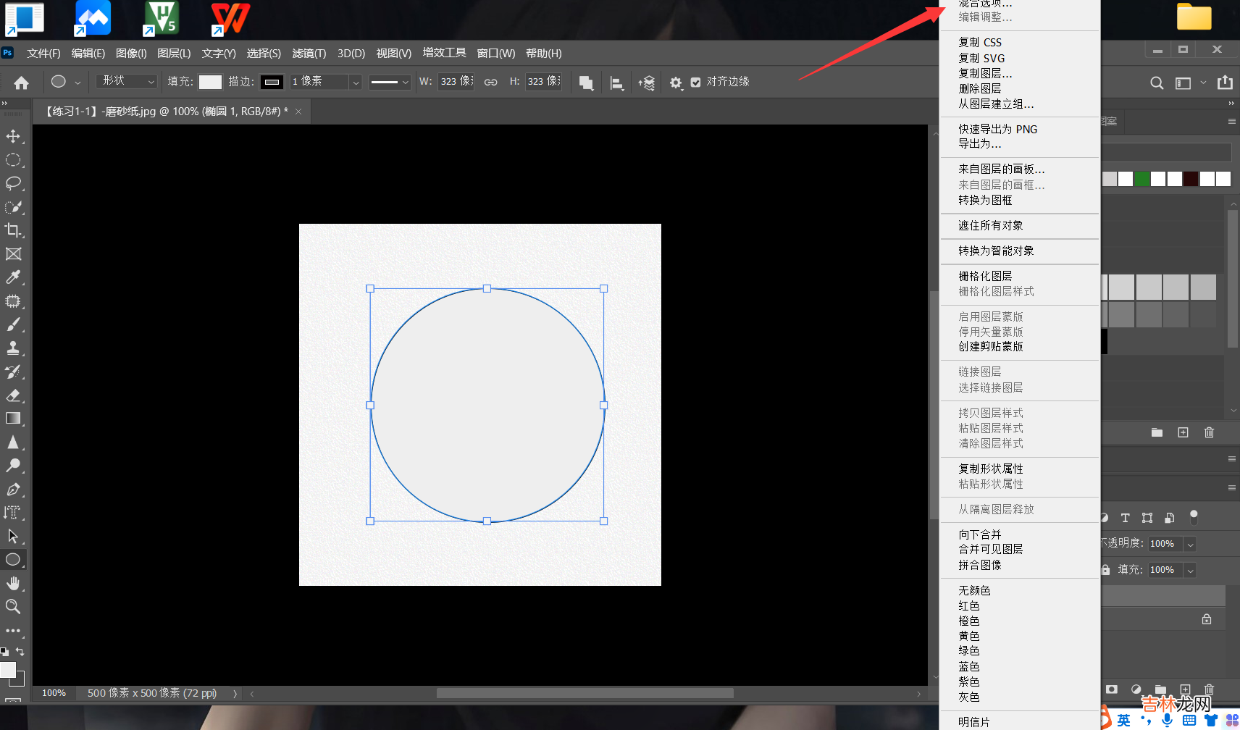
Task: Click the stroke color swatch
Action: click(272, 82)
